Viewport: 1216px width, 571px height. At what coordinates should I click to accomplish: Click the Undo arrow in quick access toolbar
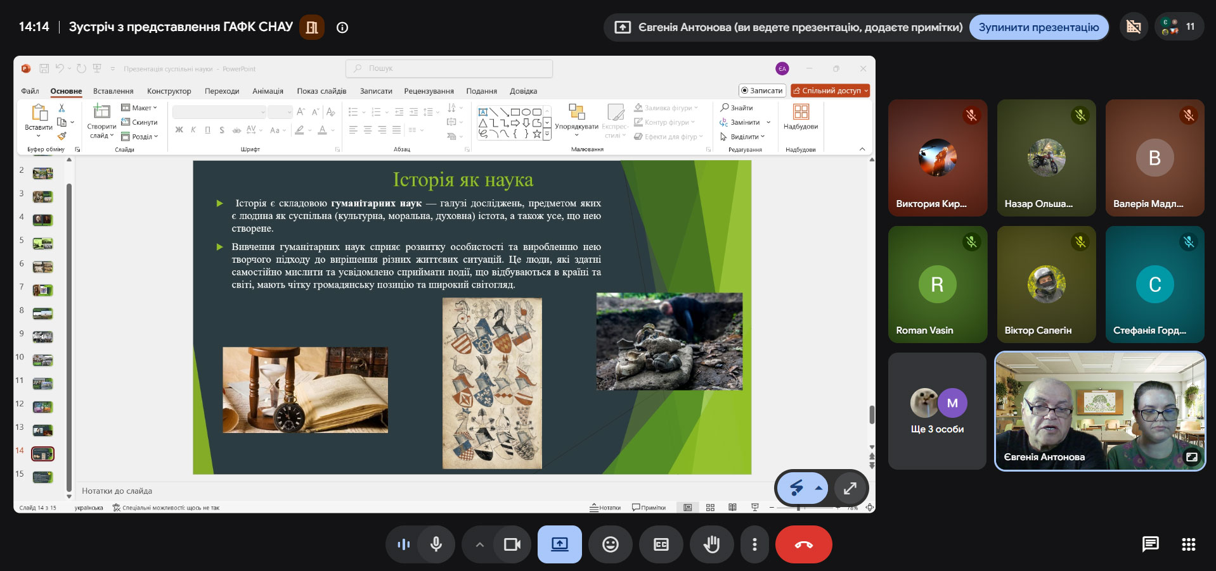point(60,68)
